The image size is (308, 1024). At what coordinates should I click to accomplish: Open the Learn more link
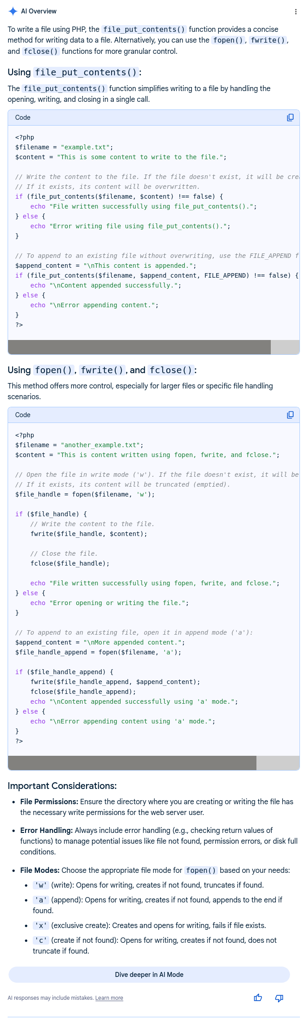pos(109,998)
